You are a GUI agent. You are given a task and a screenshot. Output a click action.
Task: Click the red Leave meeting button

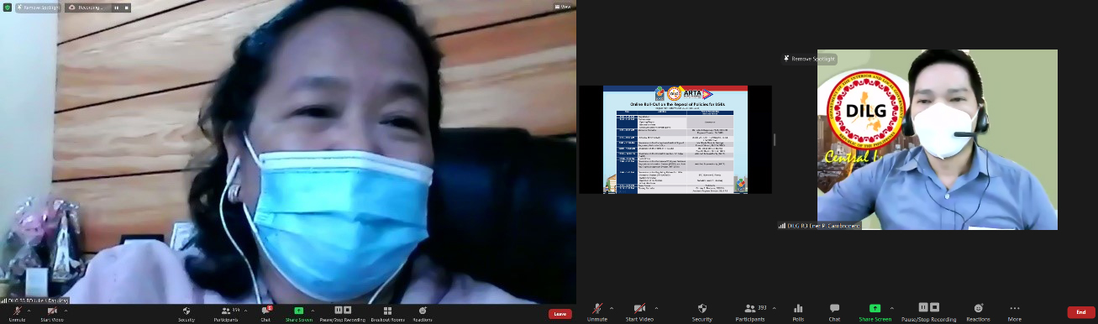tap(560, 314)
